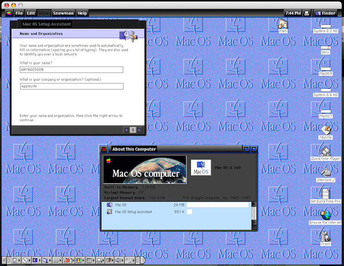
Task: Click the computer module in Control Strip
Action: pyautogui.click(x=16, y=260)
